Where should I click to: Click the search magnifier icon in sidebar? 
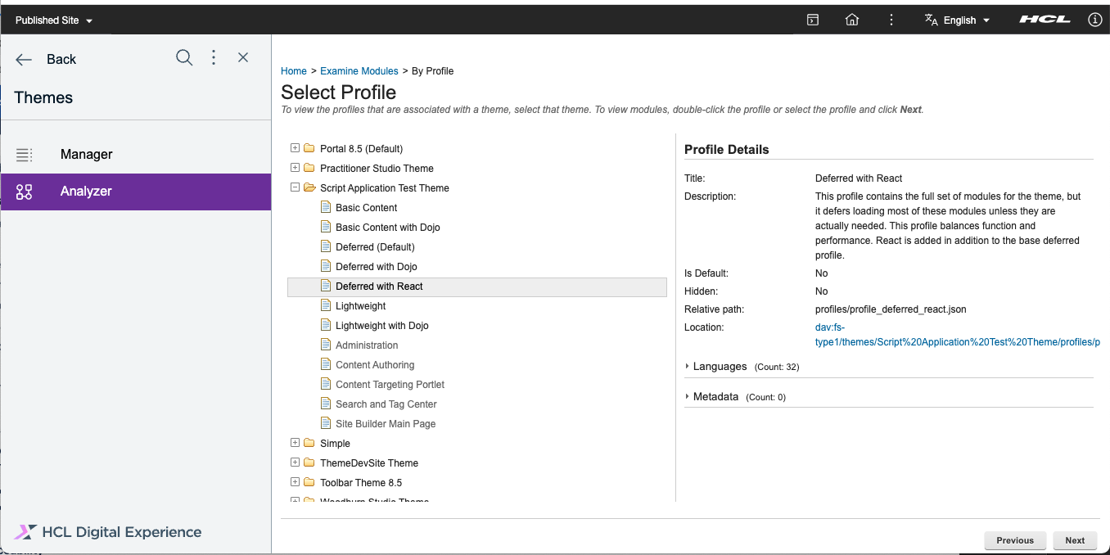[x=184, y=57]
